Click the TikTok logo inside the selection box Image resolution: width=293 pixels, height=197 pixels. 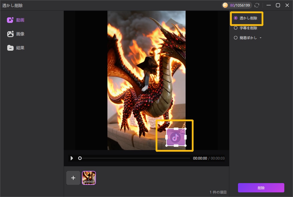175,137
